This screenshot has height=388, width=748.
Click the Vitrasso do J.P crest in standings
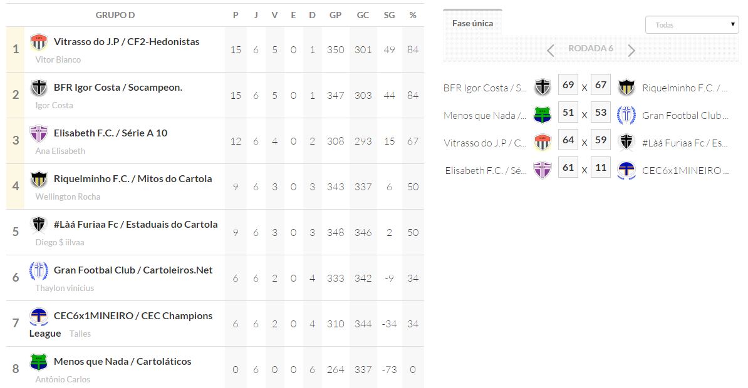click(39, 43)
